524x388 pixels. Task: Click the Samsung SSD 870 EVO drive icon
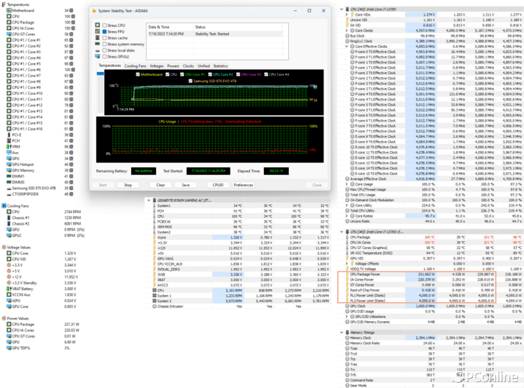(9, 188)
